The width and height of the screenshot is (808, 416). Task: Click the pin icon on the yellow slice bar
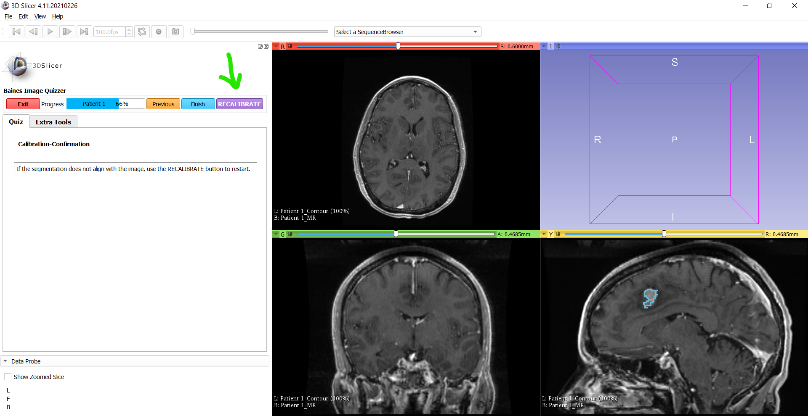click(x=544, y=234)
